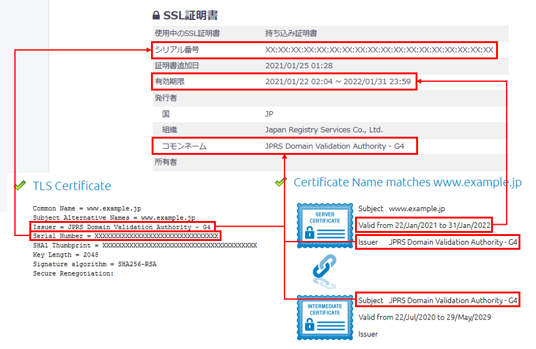Click the TLS Certificate heading
The height and width of the screenshot is (349, 536).
[72, 186]
